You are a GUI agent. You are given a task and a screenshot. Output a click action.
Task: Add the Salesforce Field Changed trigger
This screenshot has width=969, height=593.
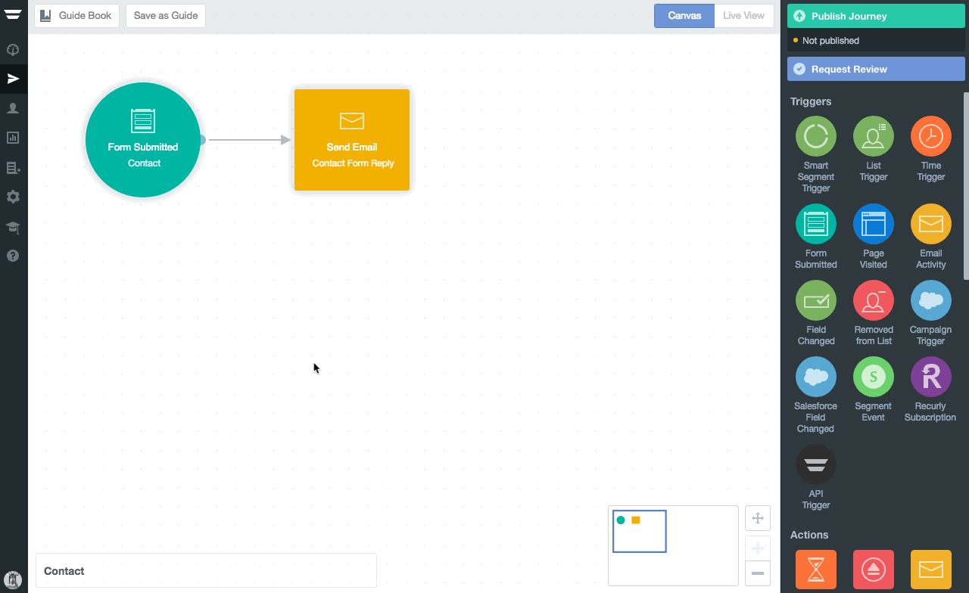(815, 377)
